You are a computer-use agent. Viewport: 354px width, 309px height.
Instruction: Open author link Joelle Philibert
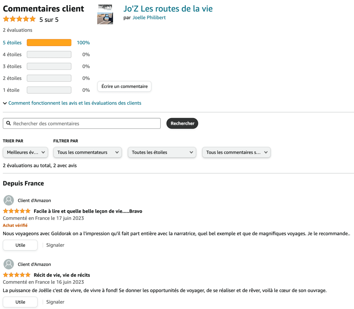(x=149, y=18)
